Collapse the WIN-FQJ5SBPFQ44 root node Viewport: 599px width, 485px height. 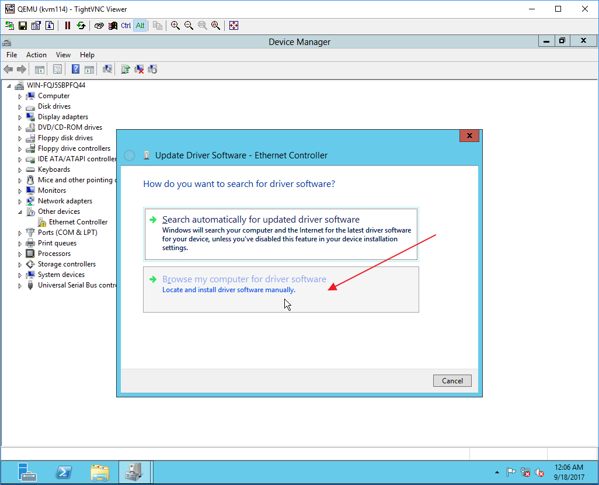tap(9, 86)
